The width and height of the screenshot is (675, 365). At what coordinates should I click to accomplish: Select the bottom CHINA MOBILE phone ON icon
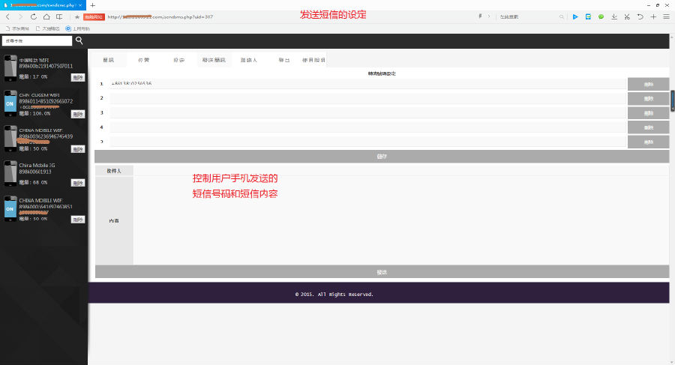click(10, 209)
